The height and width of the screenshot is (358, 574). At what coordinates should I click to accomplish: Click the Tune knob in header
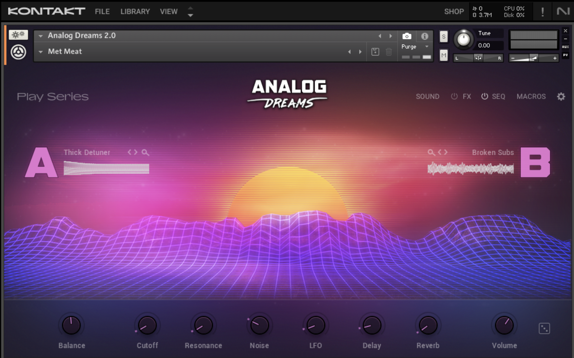463,39
